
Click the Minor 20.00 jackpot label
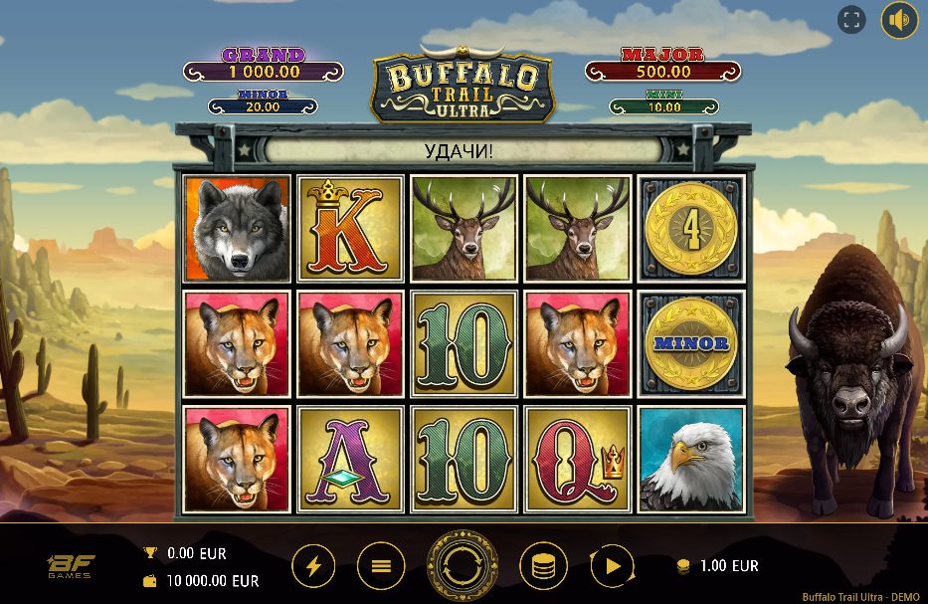[x=263, y=102]
